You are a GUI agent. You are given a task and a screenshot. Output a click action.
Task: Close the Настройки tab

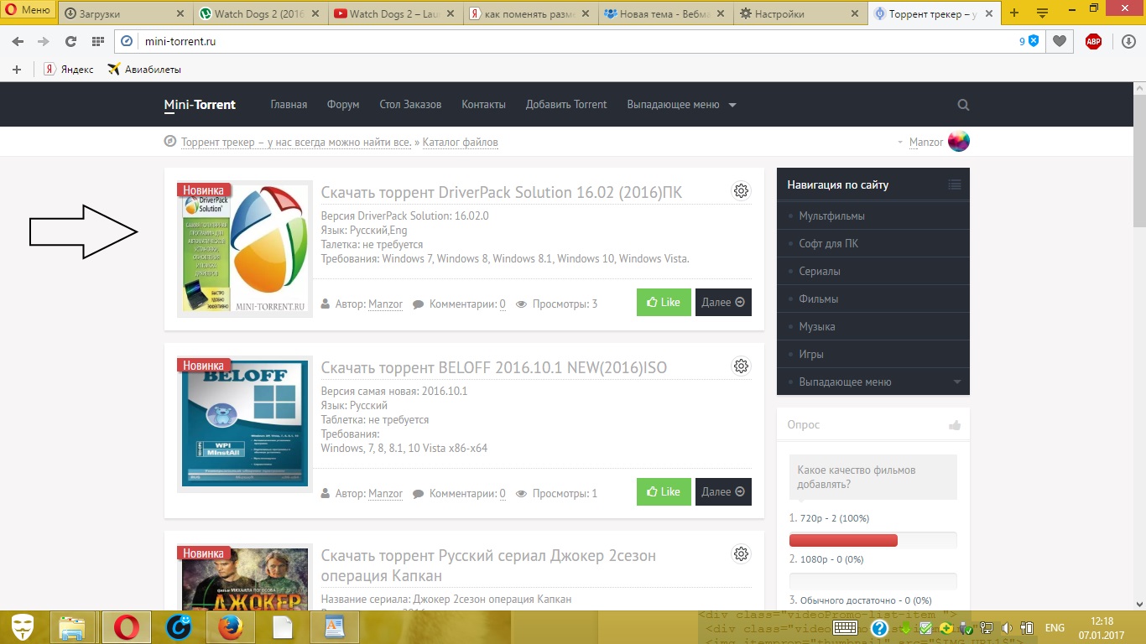855,13
